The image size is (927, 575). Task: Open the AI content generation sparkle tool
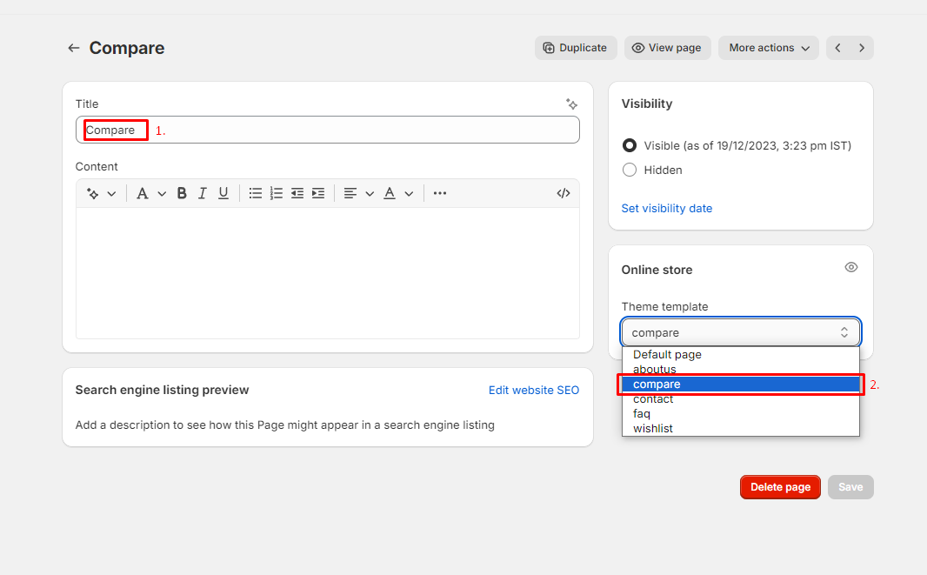pyautogui.click(x=93, y=193)
